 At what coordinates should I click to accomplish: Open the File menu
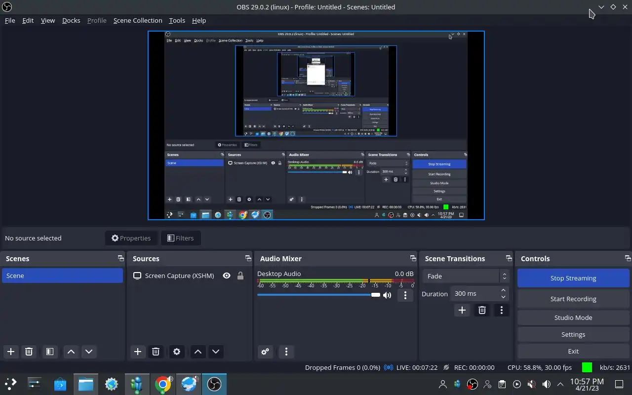pos(10,20)
